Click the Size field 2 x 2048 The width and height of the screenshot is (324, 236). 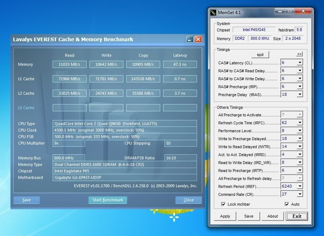tap(293, 39)
